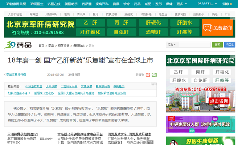Click the 肝硬化 tile in sidebar ad
The height and width of the screenshot is (145, 238).
[222, 72]
